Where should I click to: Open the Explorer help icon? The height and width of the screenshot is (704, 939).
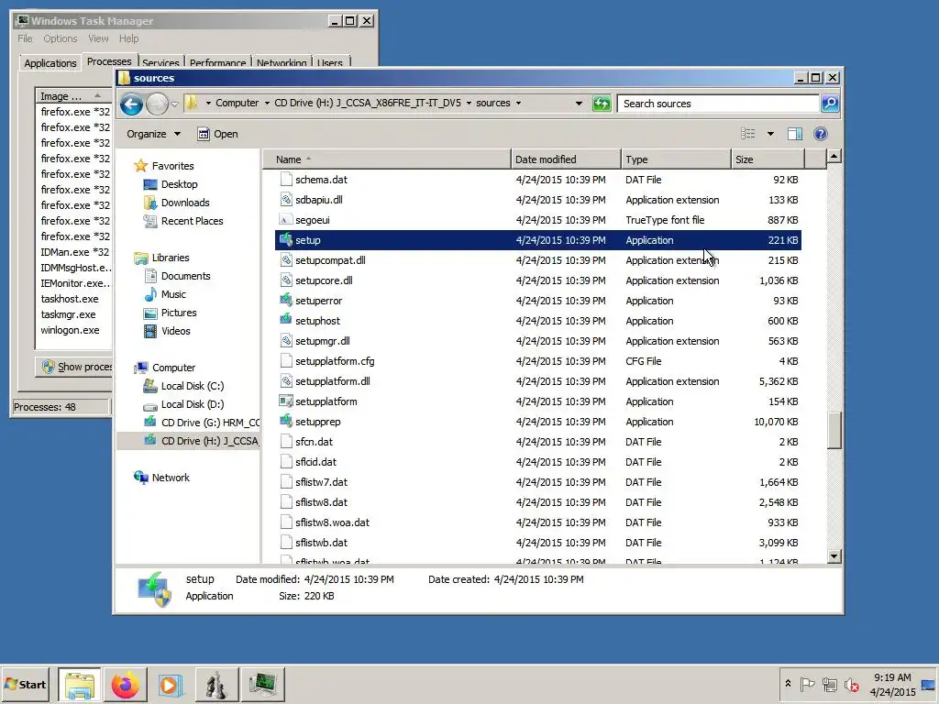coord(821,134)
